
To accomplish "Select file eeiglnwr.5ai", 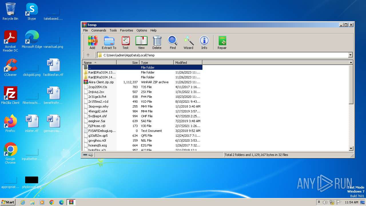I will (142, 121).
